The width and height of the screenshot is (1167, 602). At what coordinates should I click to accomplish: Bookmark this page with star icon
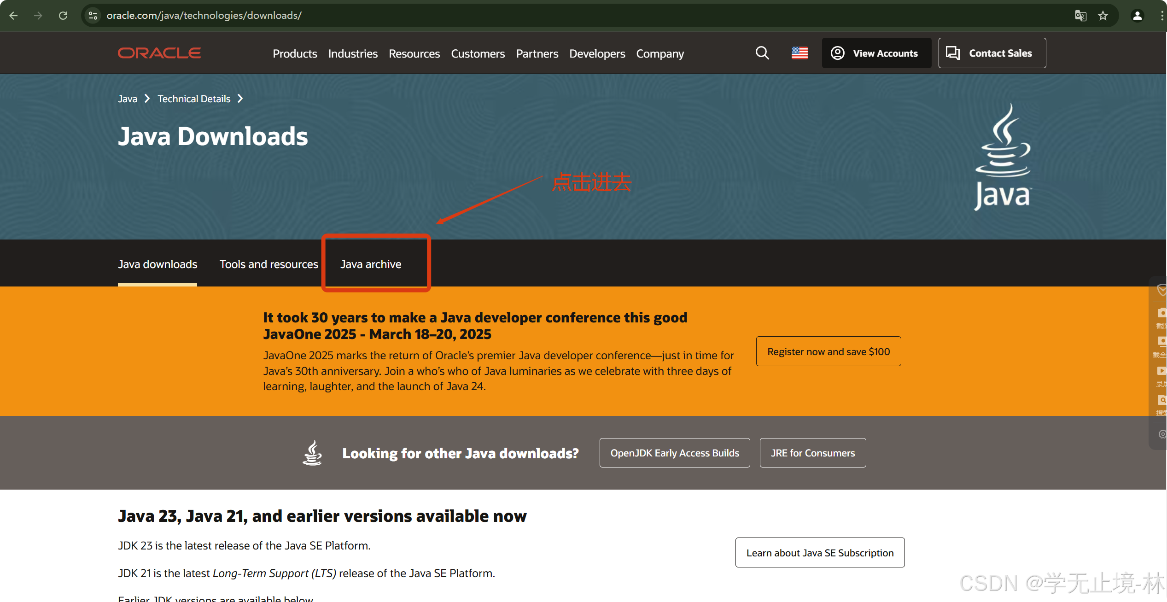(1103, 16)
